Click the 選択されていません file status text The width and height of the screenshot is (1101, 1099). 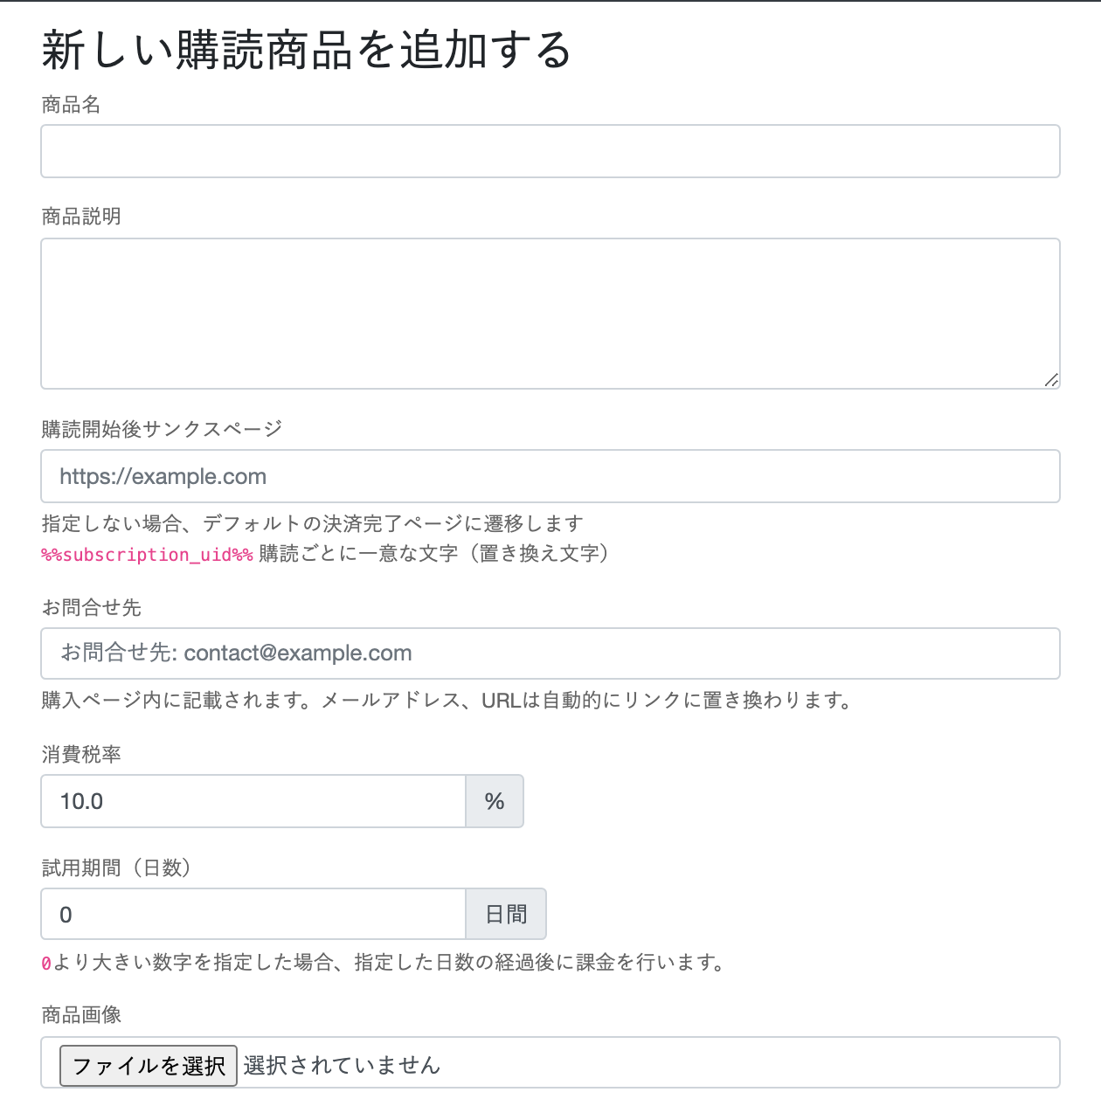point(342,1065)
